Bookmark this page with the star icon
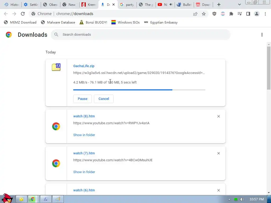The height and width of the screenshot is (203, 271). [204, 14]
